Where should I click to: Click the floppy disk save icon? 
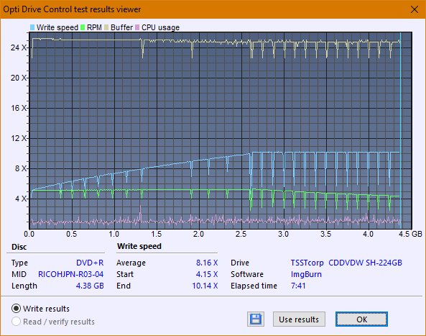(x=256, y=319)
